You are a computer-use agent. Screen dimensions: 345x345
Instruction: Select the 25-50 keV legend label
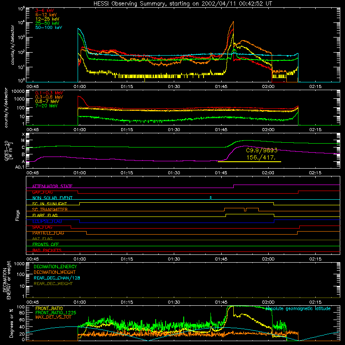click(47, 23)
